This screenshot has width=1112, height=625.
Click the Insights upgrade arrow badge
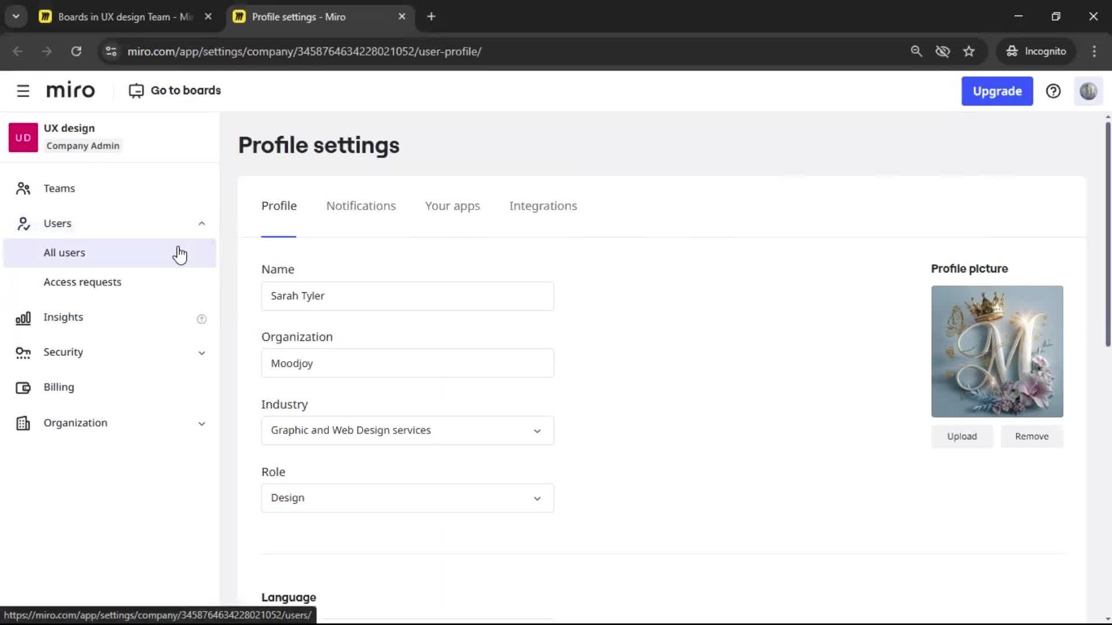202,319
